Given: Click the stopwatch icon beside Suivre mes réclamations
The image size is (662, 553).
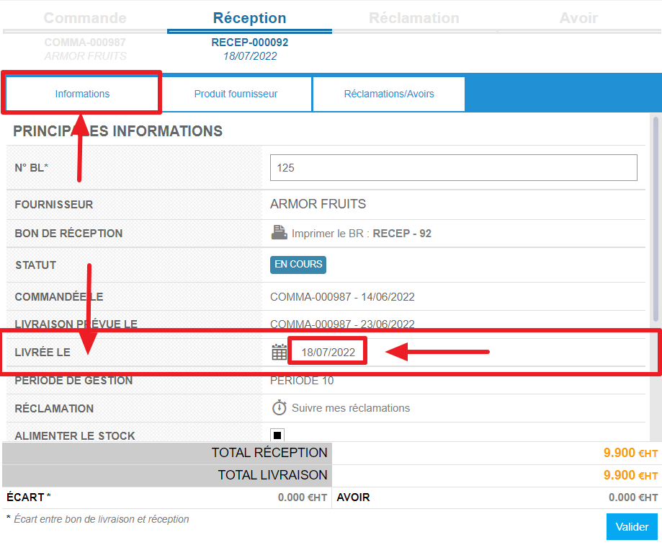Looking at the screenshot, I should [279, 407].
